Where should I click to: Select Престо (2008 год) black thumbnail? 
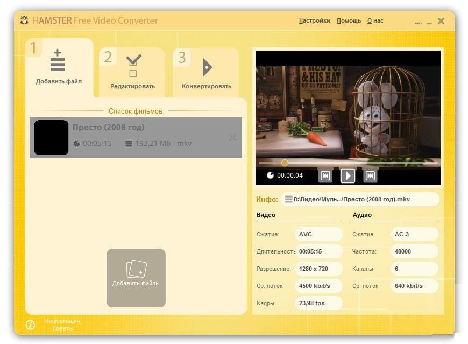51,137
